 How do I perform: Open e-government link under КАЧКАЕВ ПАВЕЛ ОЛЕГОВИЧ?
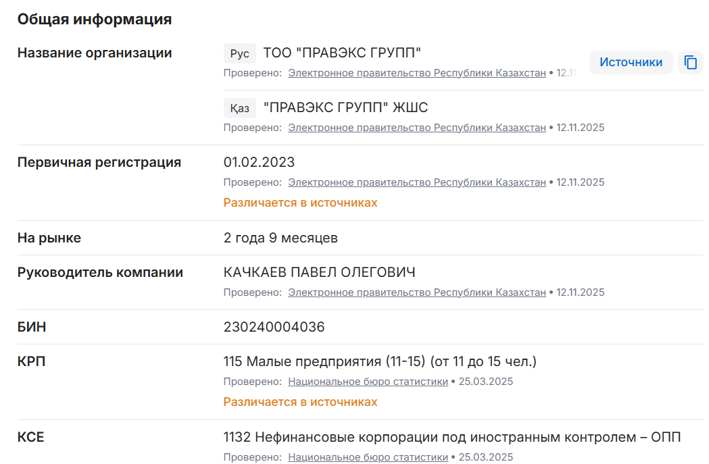pyautogui.click(x=416, y=292)
